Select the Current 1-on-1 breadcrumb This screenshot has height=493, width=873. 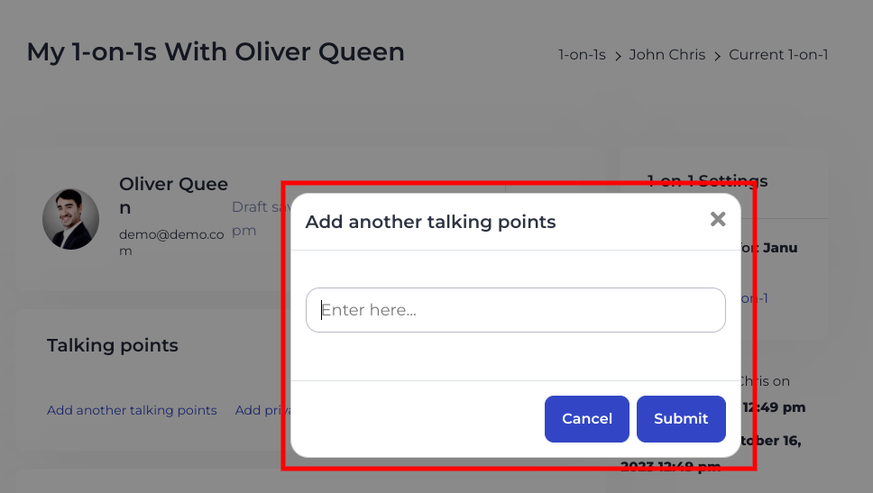pos(778,55)
